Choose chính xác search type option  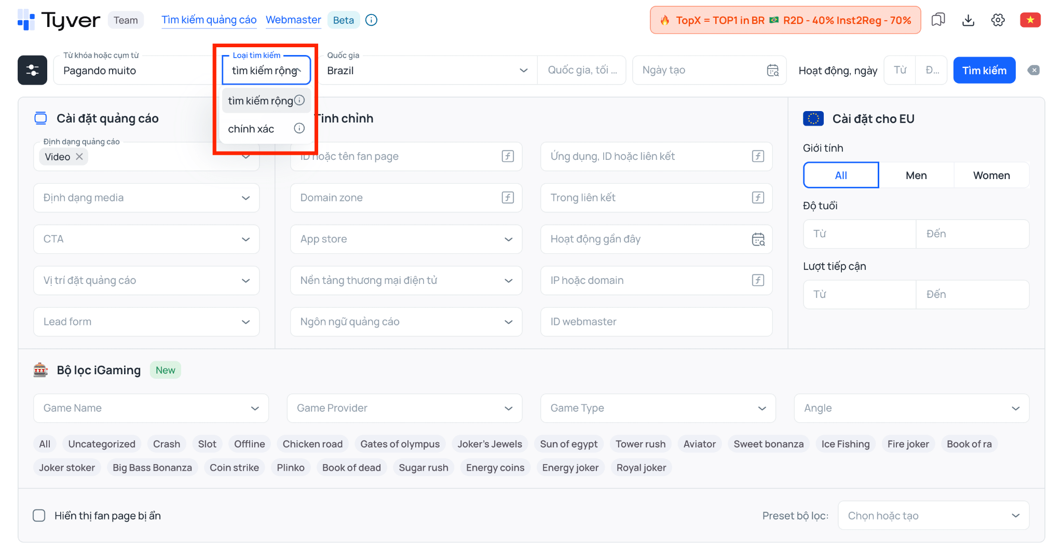pos(266,128)
